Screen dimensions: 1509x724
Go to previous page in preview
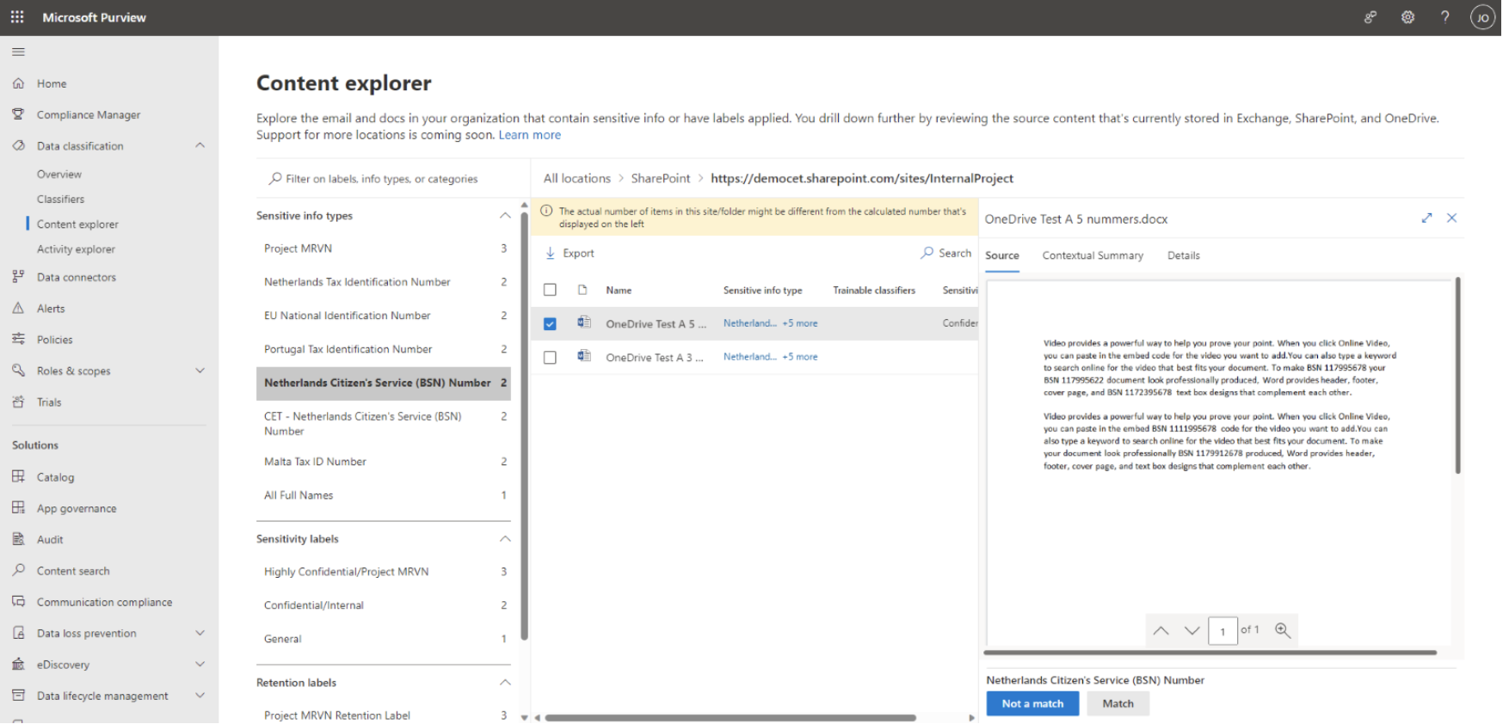click(x=1161, y=630)
